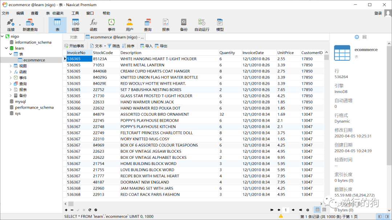Open the 查询 queries toolbar icon
The width and height of the screenshot is (392, 220).
[x=148, y=25]
